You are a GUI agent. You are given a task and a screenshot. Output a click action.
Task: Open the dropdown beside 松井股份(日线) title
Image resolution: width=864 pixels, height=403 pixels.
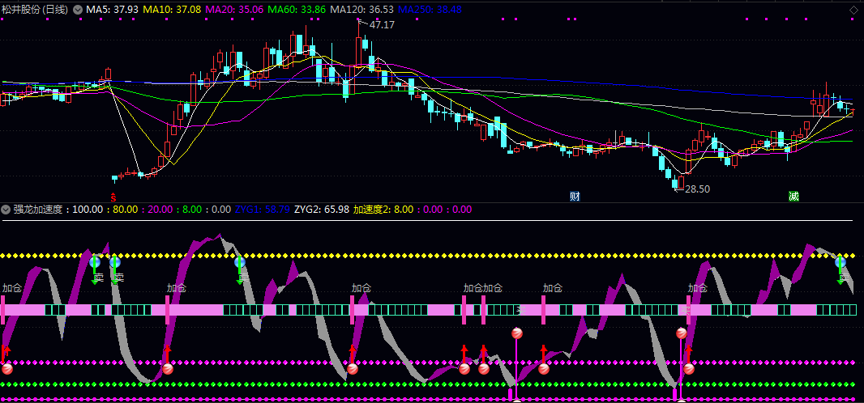[78, 10]
